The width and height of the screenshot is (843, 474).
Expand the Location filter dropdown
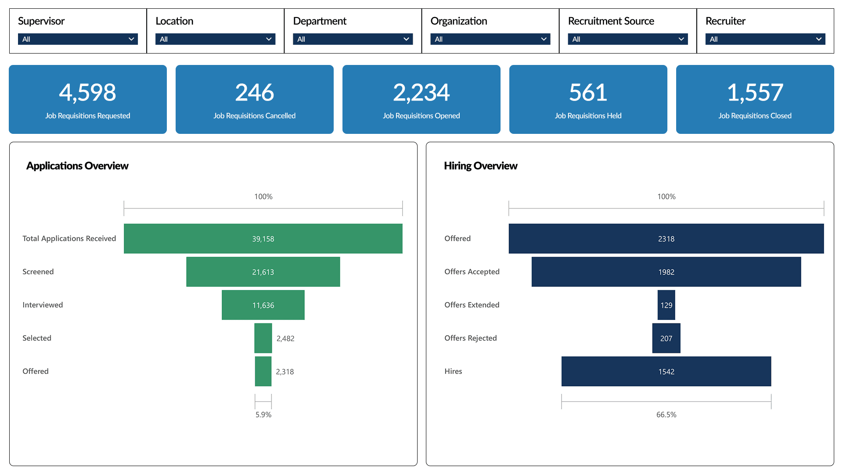[215, 39]
